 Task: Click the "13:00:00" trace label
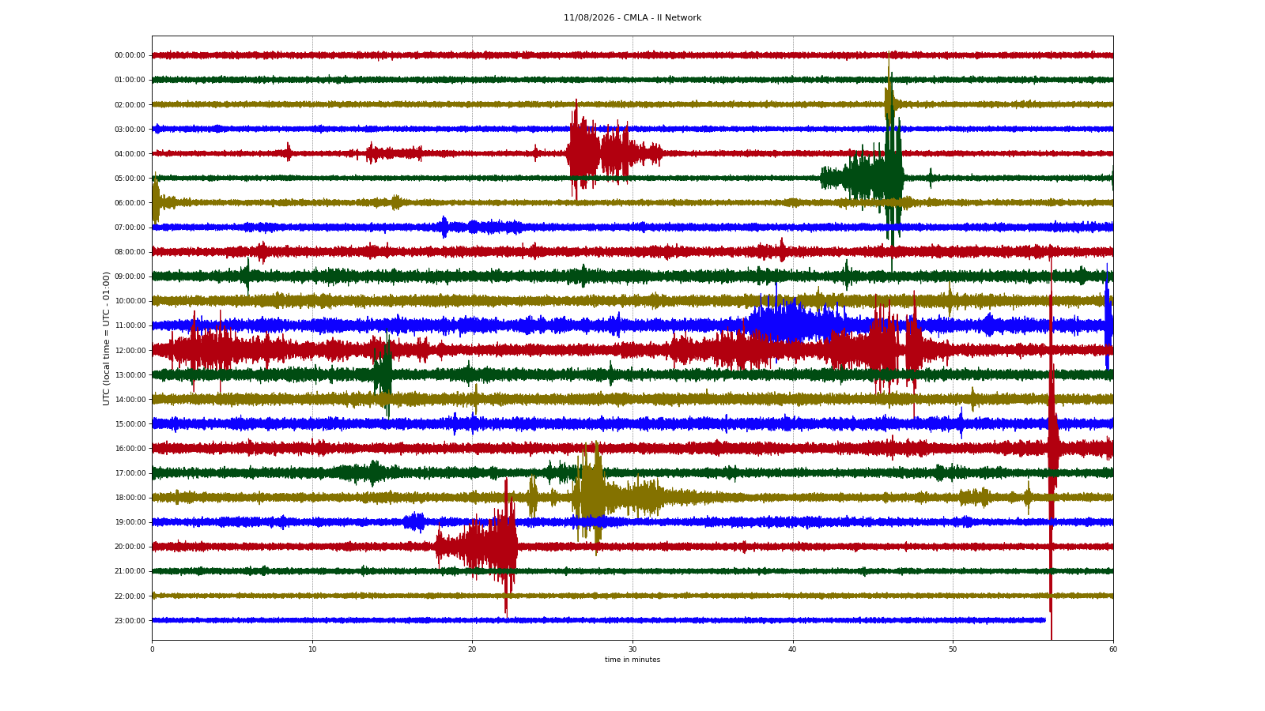[x=130, y=374]
